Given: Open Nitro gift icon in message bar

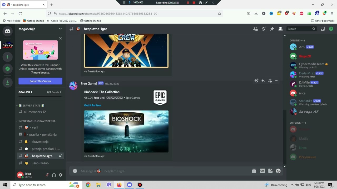Looking at the screenshot, I should tap(254, 171).
